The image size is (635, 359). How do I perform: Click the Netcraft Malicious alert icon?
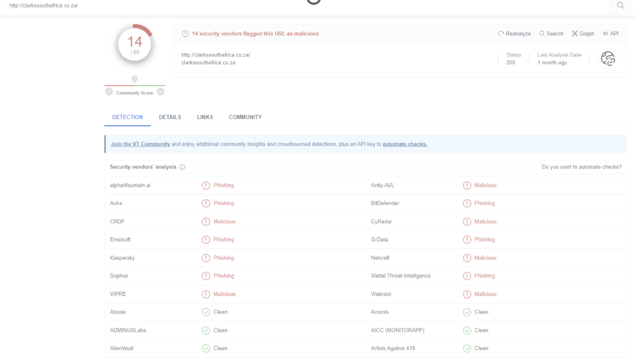(x=467, y=258)
